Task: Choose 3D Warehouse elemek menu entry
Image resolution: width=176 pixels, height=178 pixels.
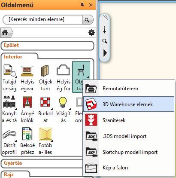Action: point(129,104)
